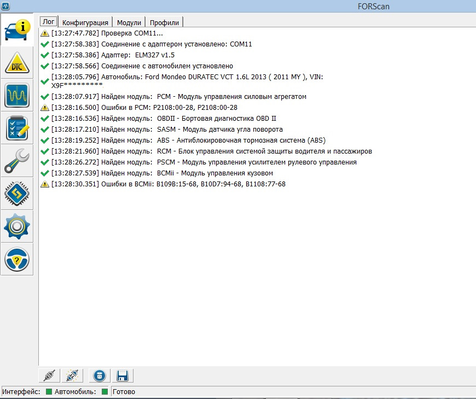Save the log with floppy disk icon
This screenshot has width=476, height=399.
123,375
